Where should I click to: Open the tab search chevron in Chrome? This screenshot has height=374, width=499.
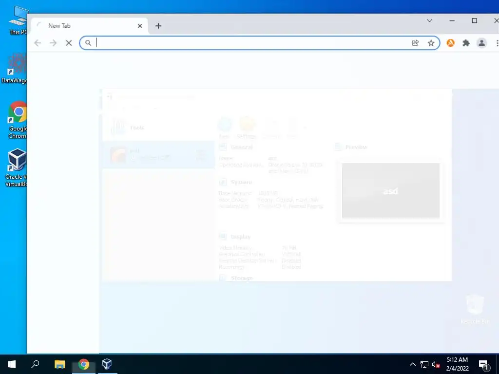click(430, 20)
